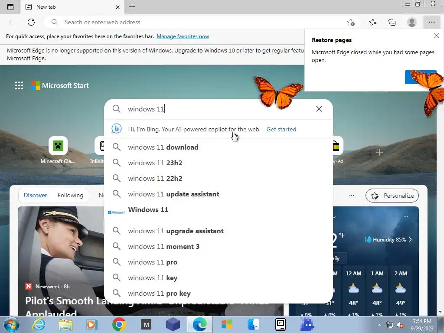
Task: Select suggestion windows 11 pro
Action: point(219,262)
